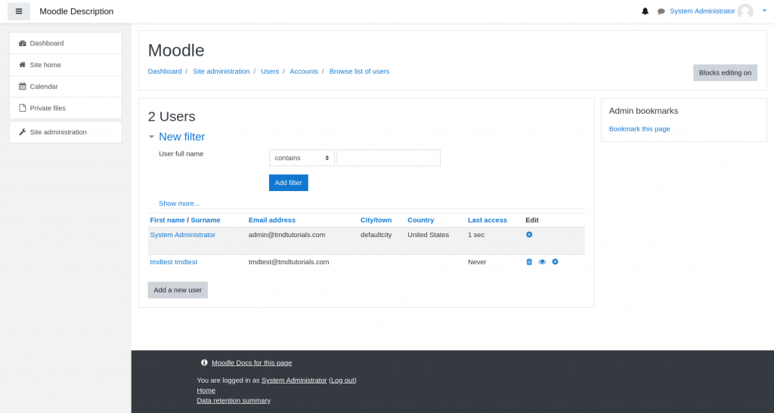Click gear icon for tmdtest user

[x=555, y=262]
